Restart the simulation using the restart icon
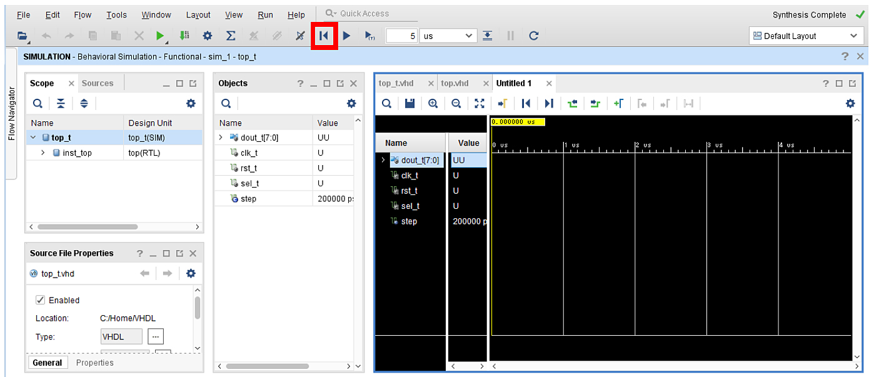Viewport: 869px width, 377px height. click(323, 36)
